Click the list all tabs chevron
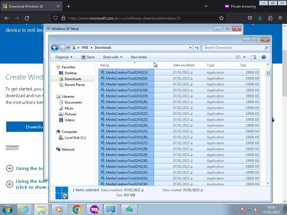This screenshot has height=215, width=287. coord(206,6)
